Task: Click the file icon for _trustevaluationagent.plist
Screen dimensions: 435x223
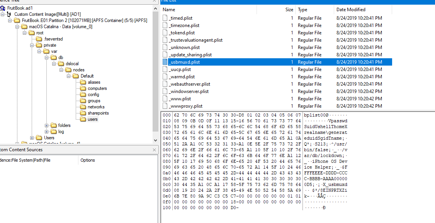Action: point(165,40)
